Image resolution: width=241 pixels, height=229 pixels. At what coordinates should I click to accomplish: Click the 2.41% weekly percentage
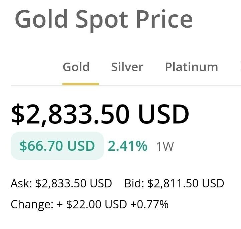pos(127,146)
